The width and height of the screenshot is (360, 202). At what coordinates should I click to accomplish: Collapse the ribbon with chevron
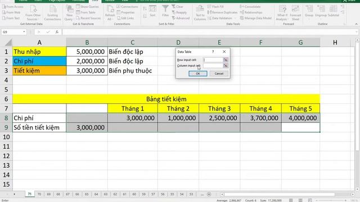point(356,24)
